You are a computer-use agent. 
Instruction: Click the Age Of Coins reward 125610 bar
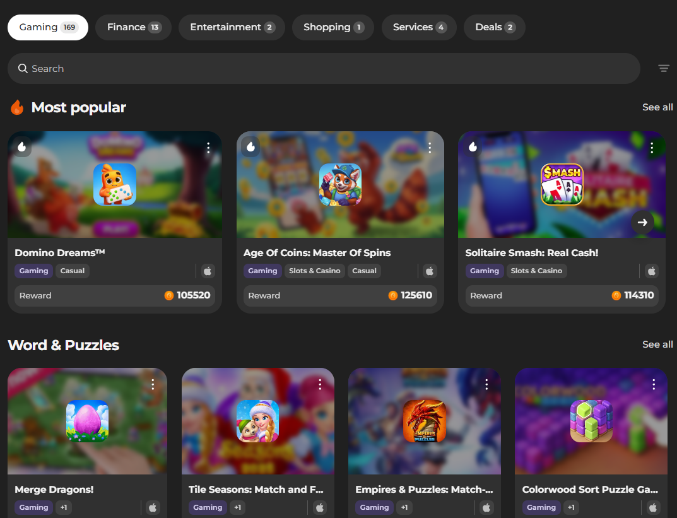click(x=340, y=296)
